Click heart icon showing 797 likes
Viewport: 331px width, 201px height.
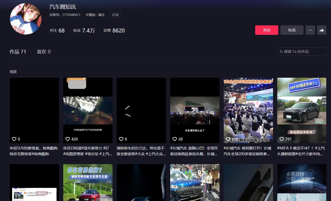pyautogui.click(x=282, y=139)
